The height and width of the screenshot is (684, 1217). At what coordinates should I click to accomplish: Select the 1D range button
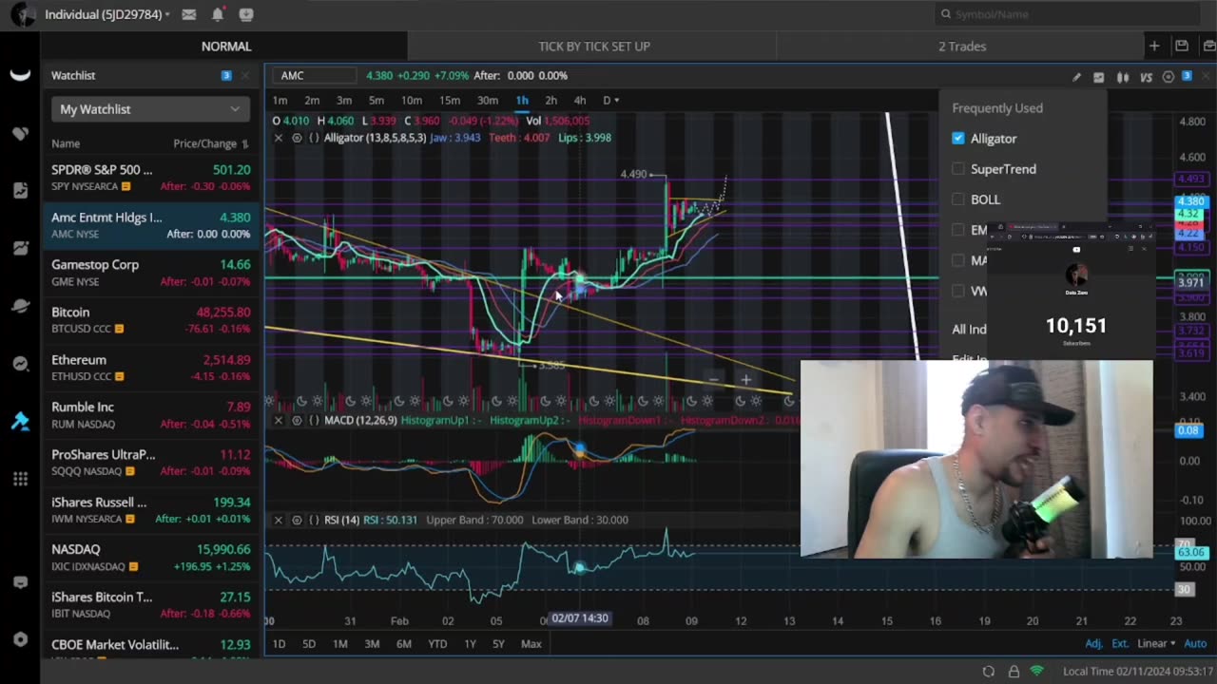point(279,644)
